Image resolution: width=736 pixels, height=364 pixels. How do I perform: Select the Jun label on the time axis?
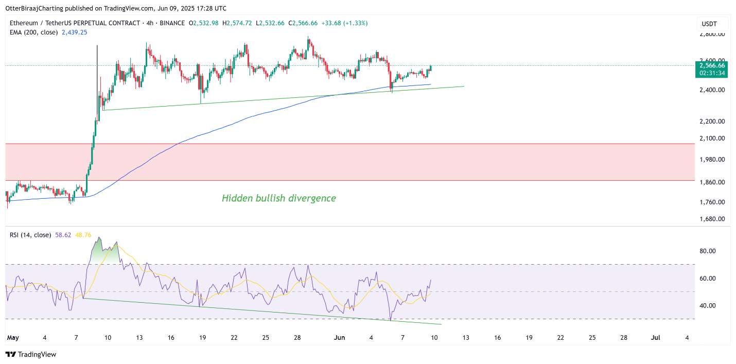[340, 338]
